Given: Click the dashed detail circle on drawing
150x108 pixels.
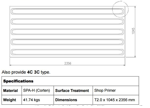Looking at the screenshot, I should tap(120, 9).
